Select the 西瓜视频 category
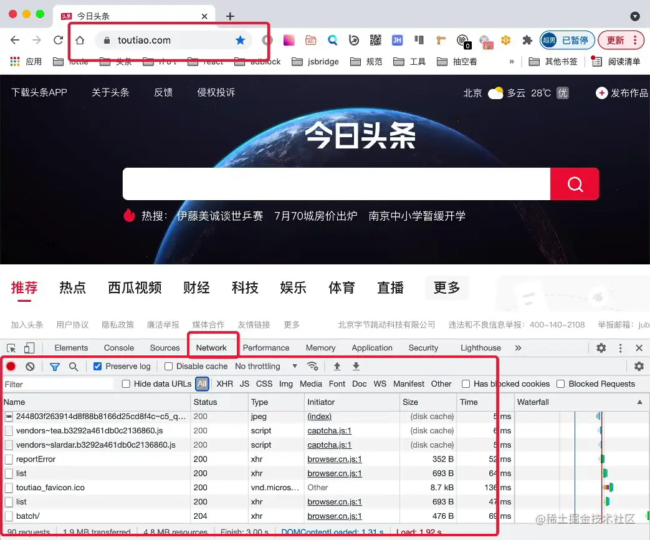 point(135,287)
